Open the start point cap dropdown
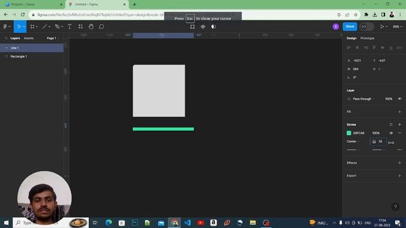 (353, 150)
